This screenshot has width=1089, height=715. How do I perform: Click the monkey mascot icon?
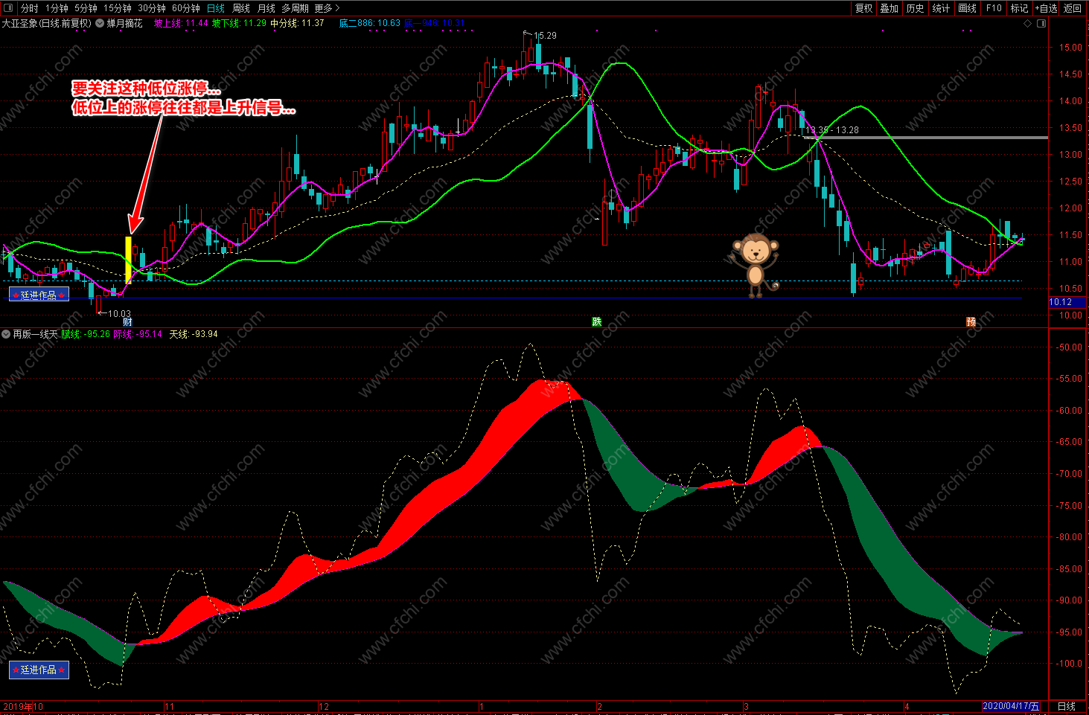coord(756,265)
